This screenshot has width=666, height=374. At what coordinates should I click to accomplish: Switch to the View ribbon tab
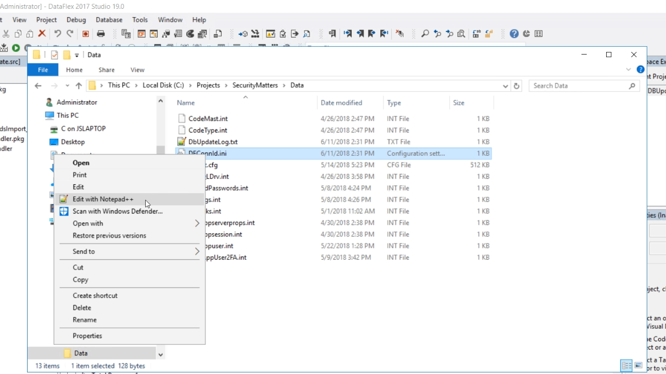pyautogui.click(x=137, y=70)
